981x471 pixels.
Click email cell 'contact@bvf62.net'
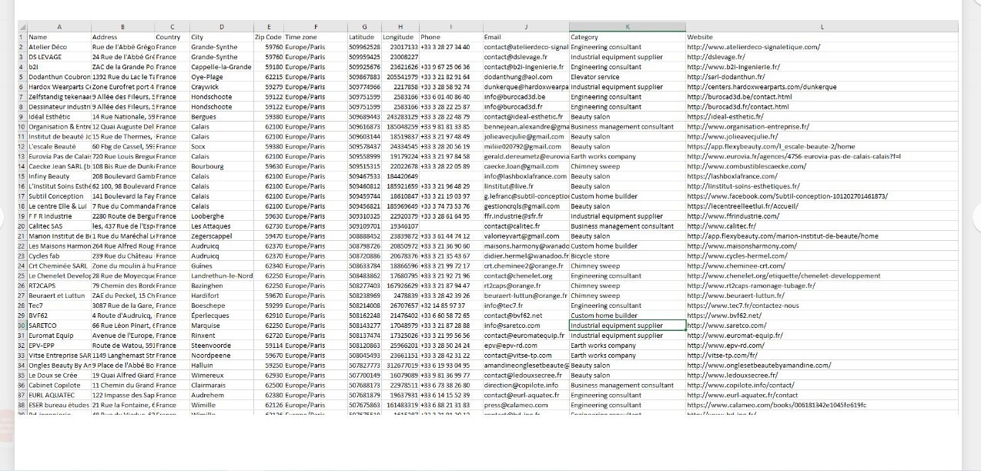(x=526, y=316)
